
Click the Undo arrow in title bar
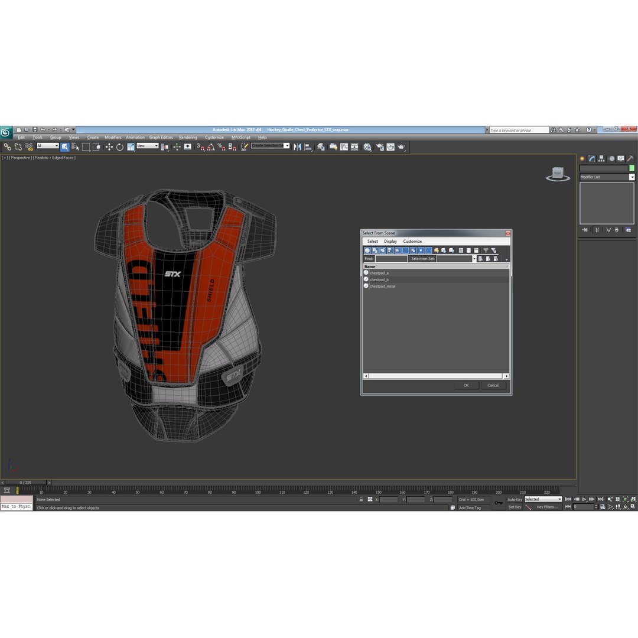pos(43,130)
